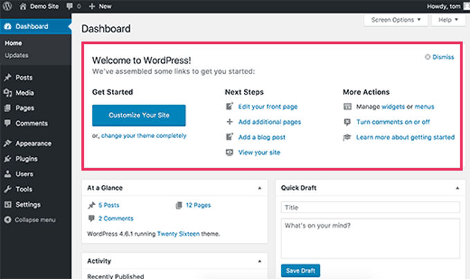Collapse the Activity widget
The image size is (470, 279).
260,261
